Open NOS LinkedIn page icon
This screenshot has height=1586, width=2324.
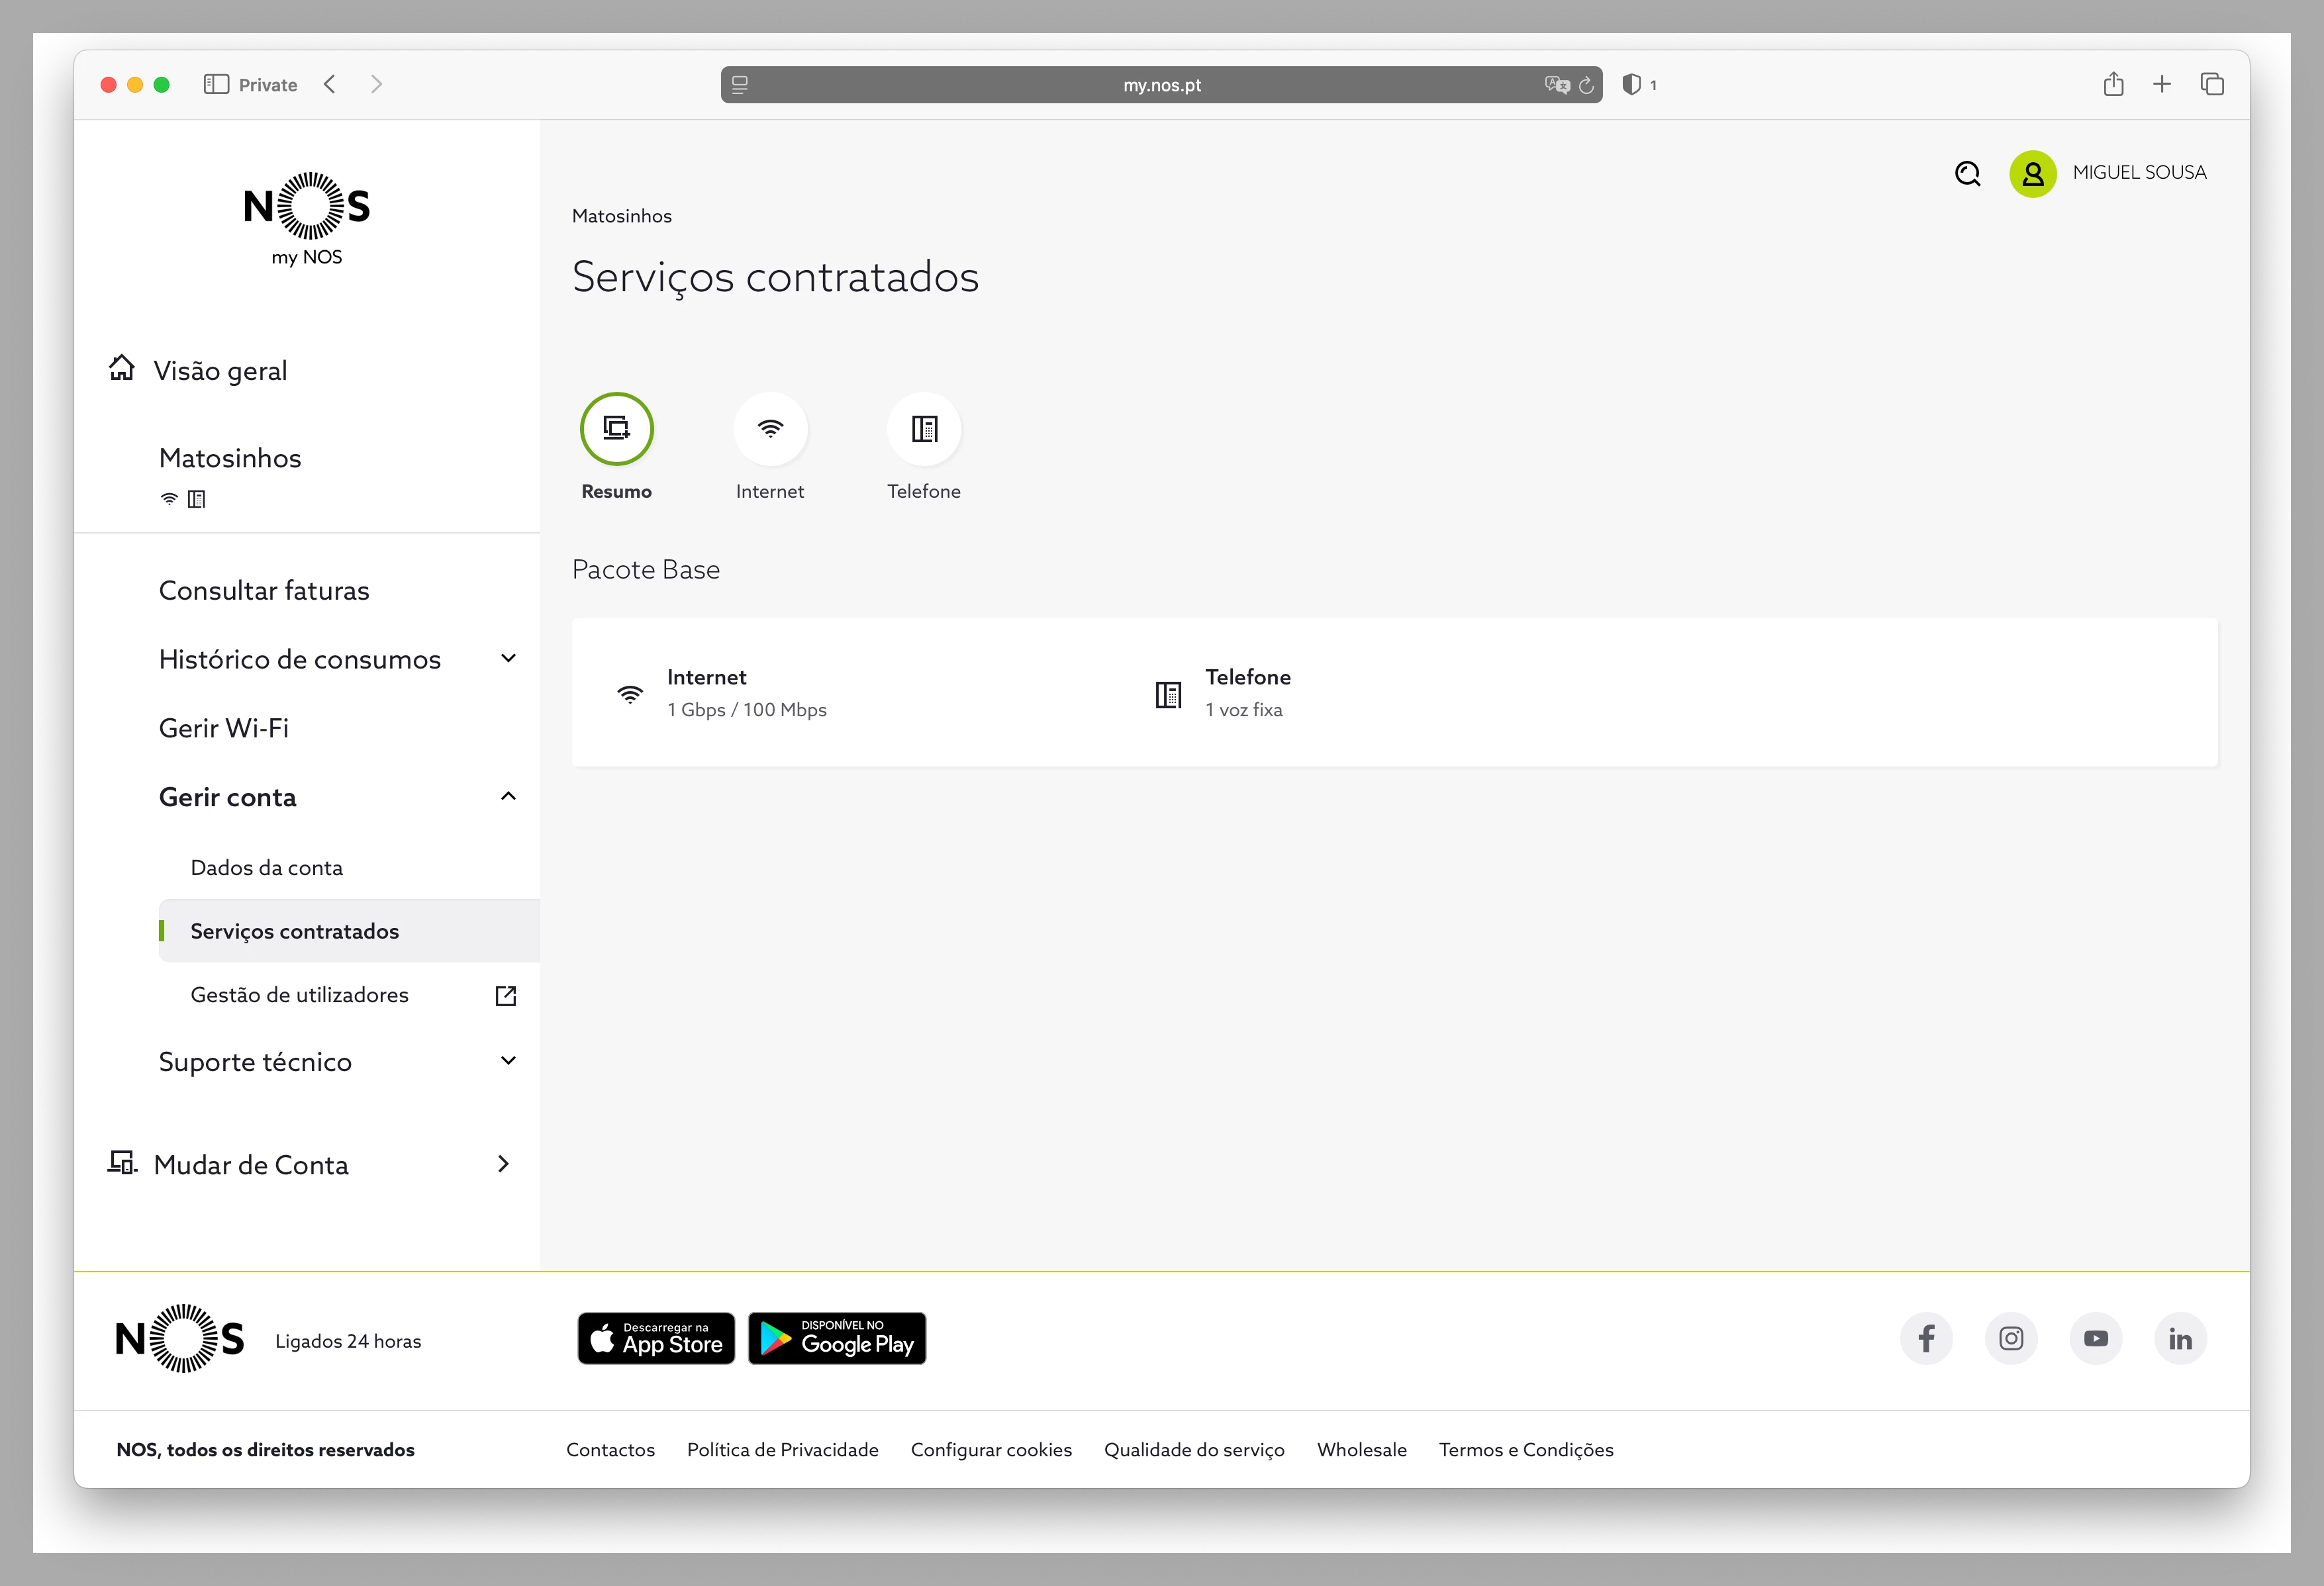2180,1338
